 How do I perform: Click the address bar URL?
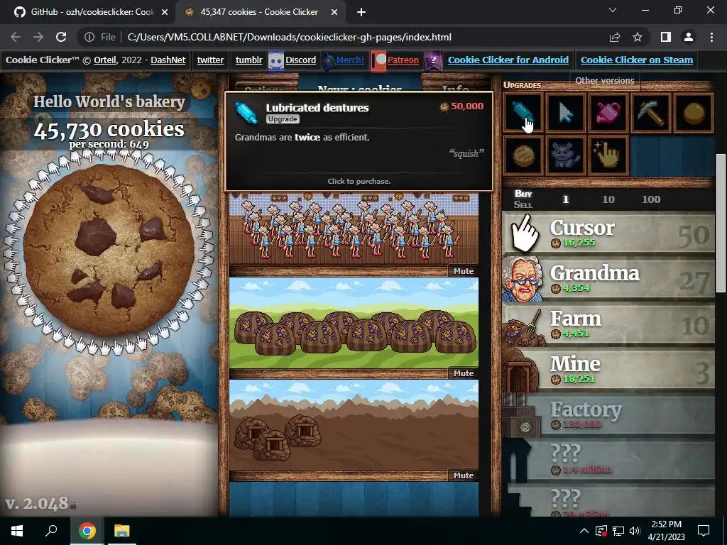(290, 37)
